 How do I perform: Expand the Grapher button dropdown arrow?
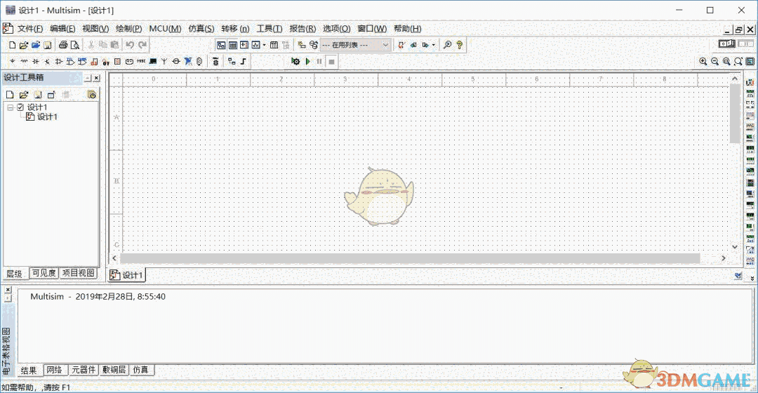(264, 45)
